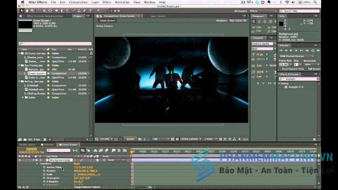Screen dimensions: 338x190
Task: Toggle 3D layer switch for Background.jpg
Action: (97, 160)
